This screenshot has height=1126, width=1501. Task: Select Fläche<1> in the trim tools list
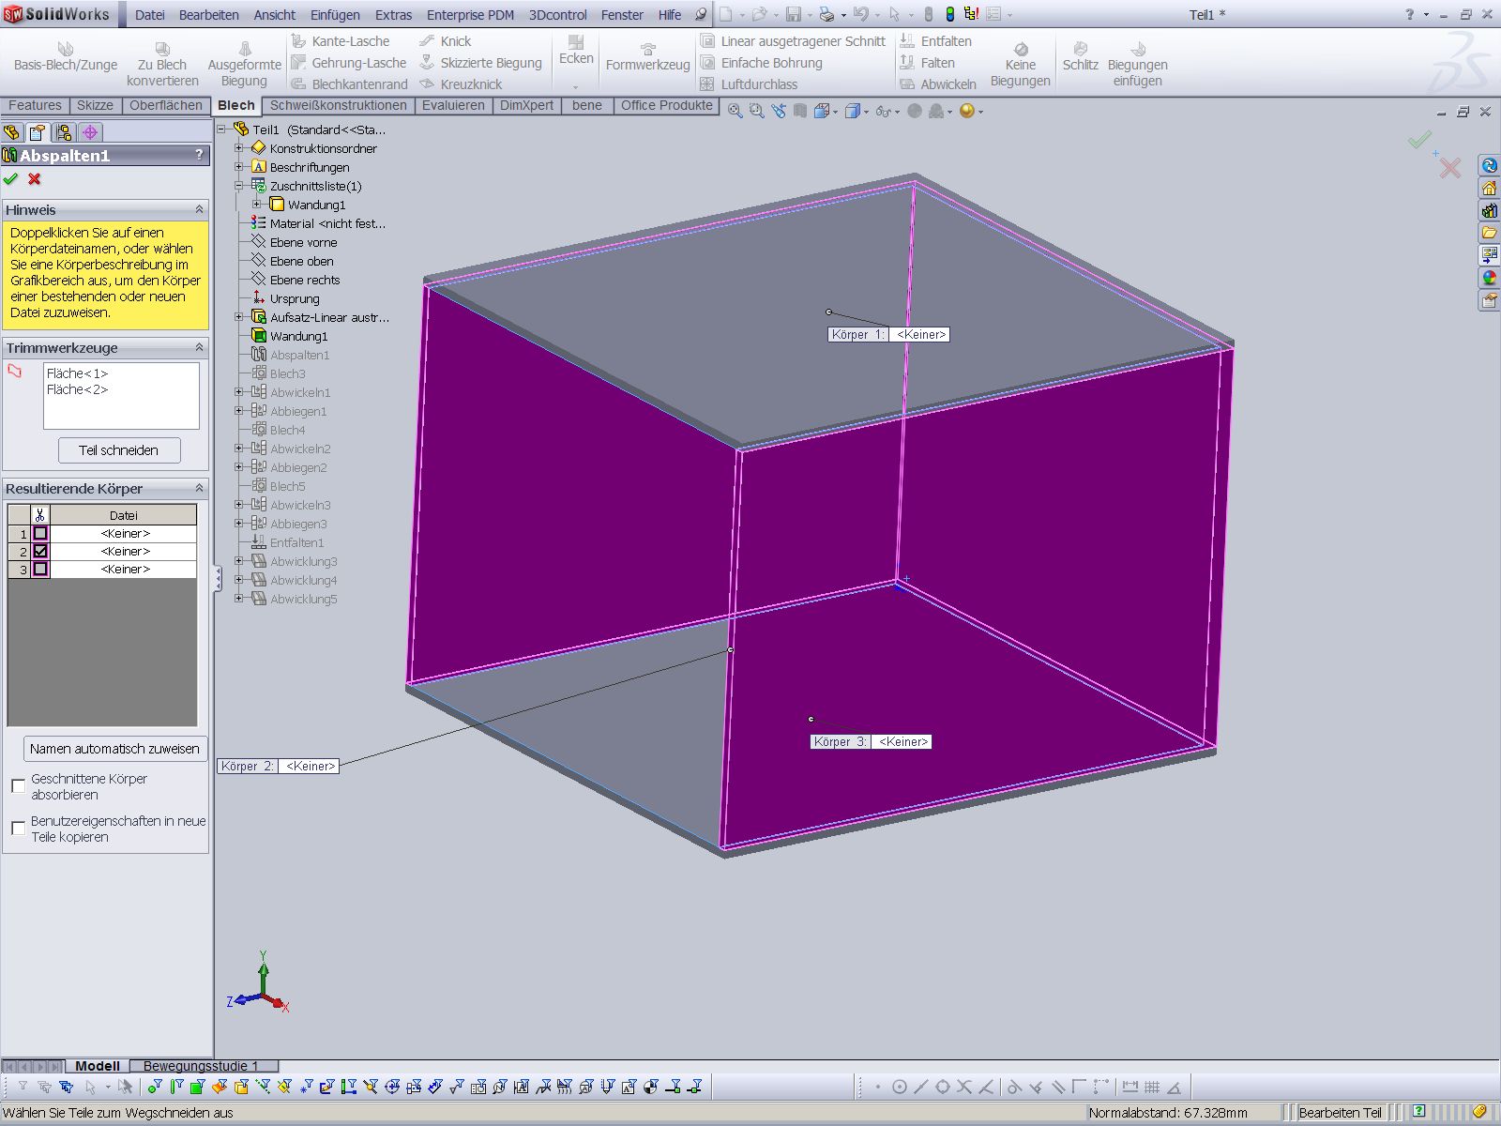click(77, 373)
